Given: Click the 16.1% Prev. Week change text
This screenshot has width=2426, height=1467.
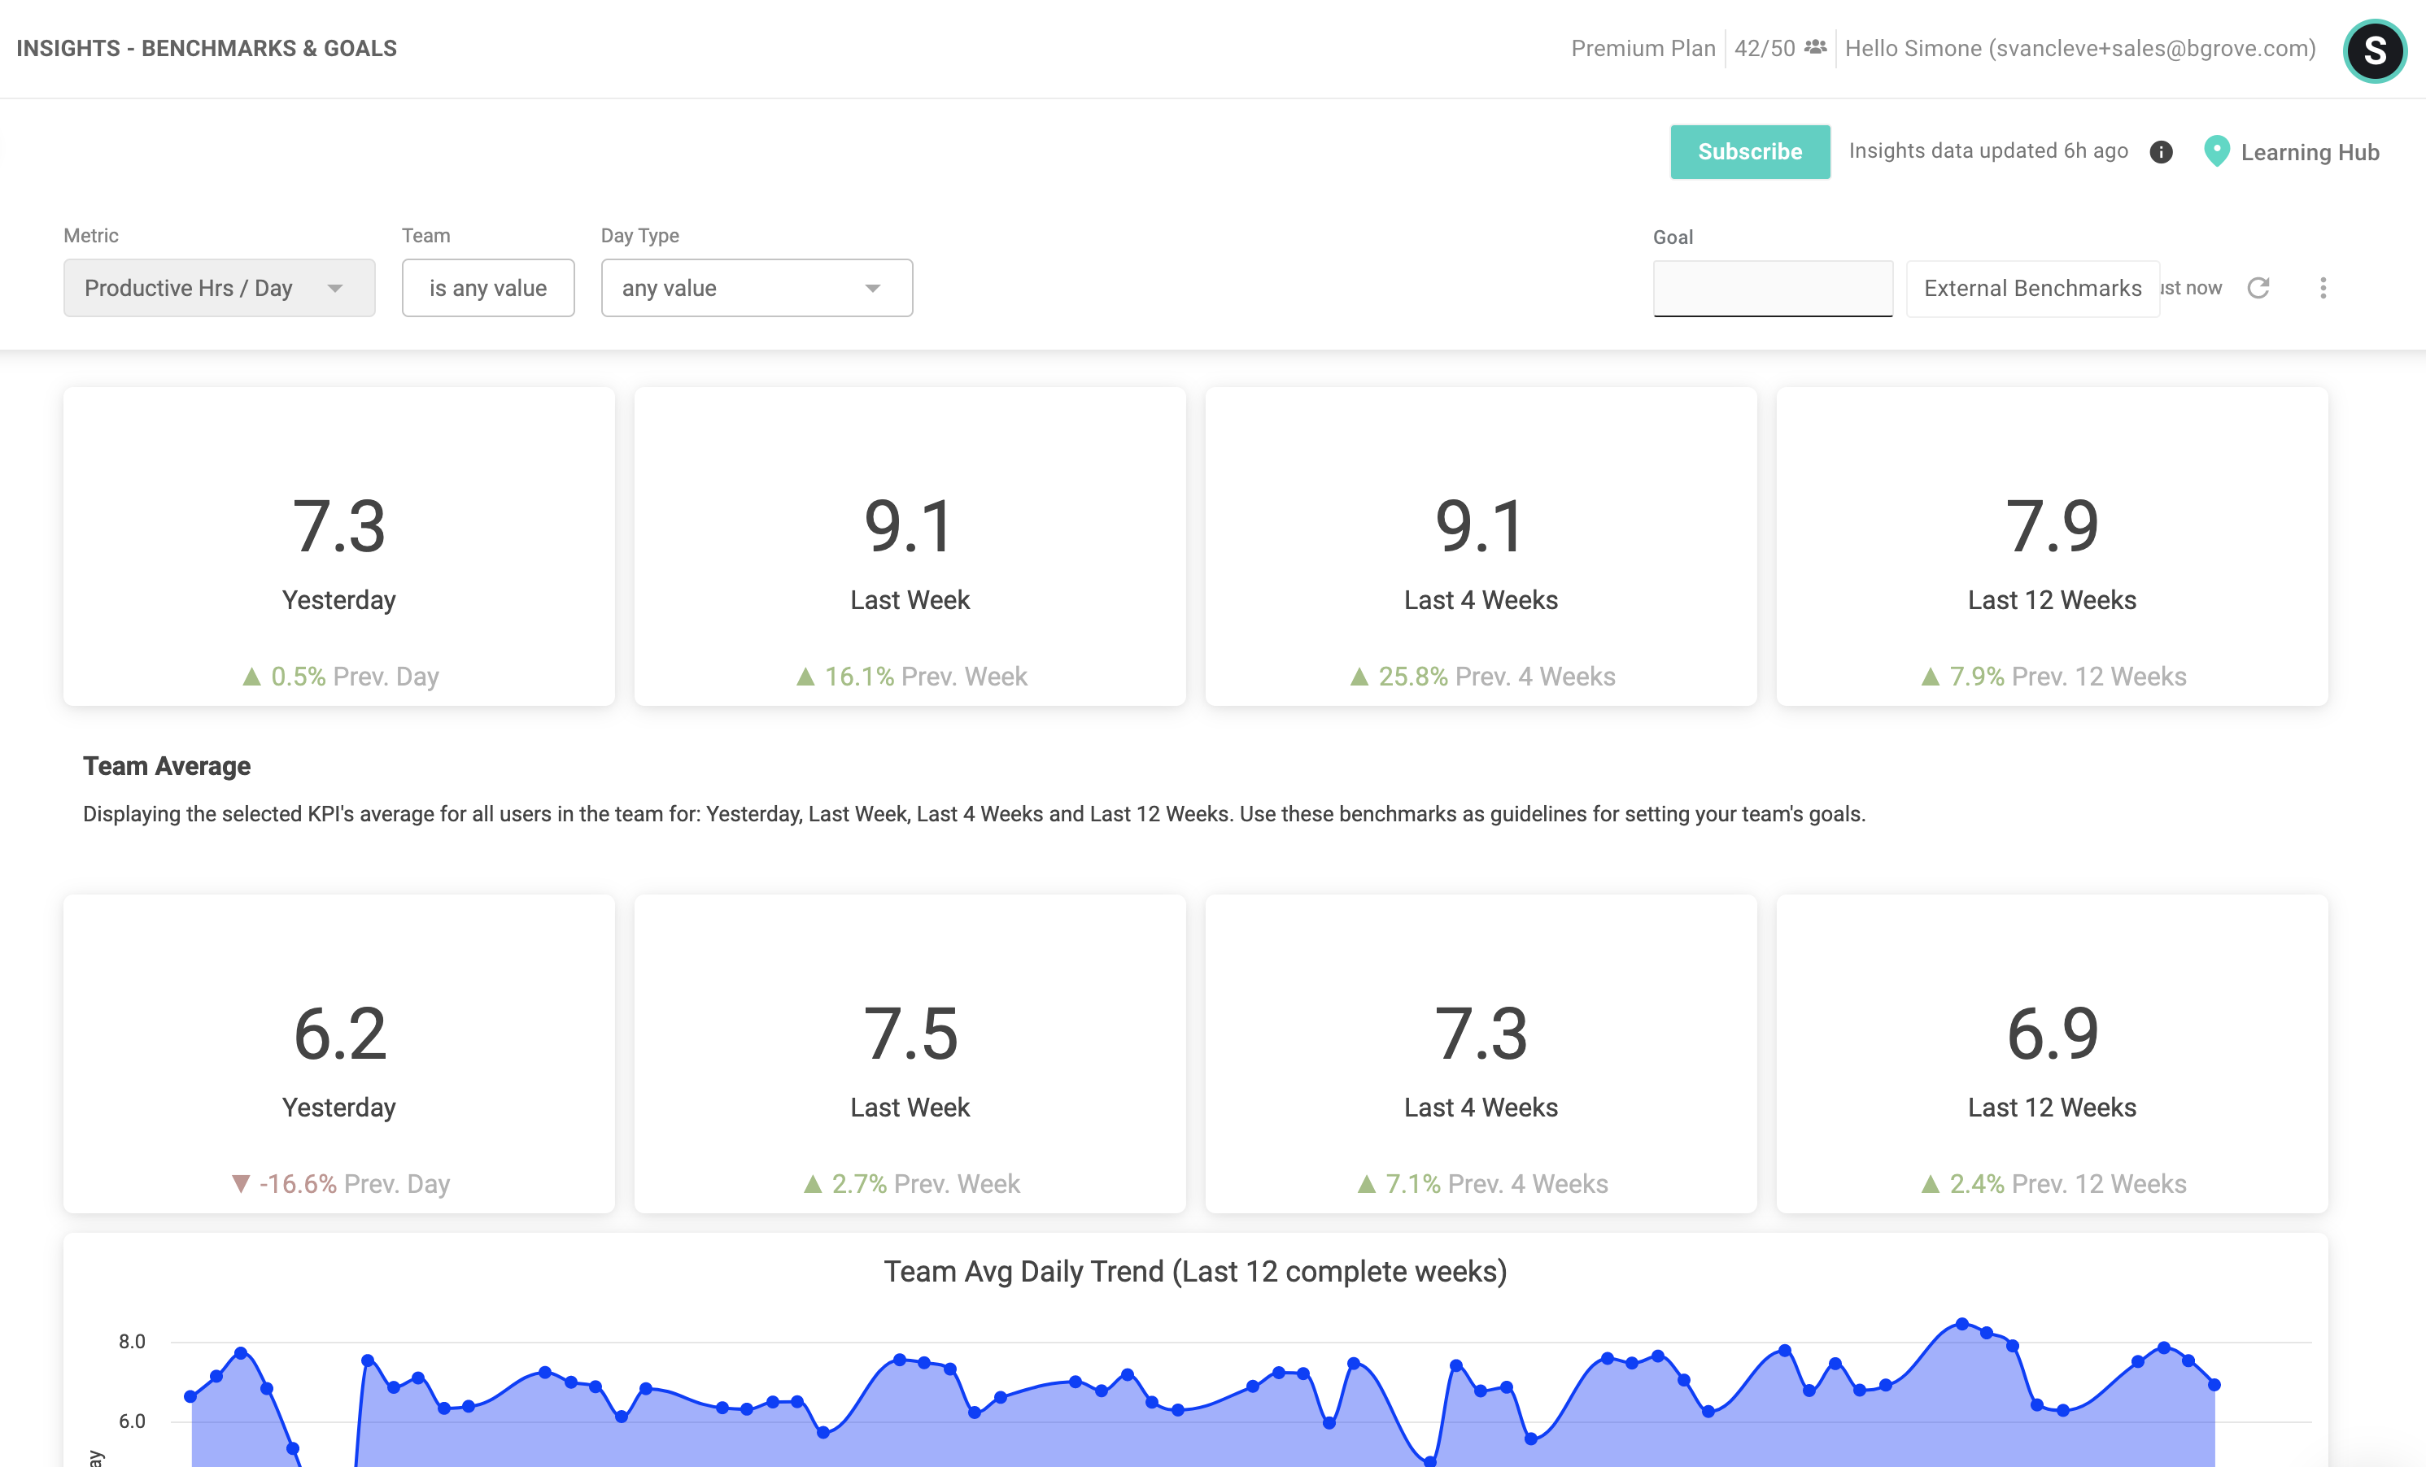Looking at the screenshot, I should (910, 676).
